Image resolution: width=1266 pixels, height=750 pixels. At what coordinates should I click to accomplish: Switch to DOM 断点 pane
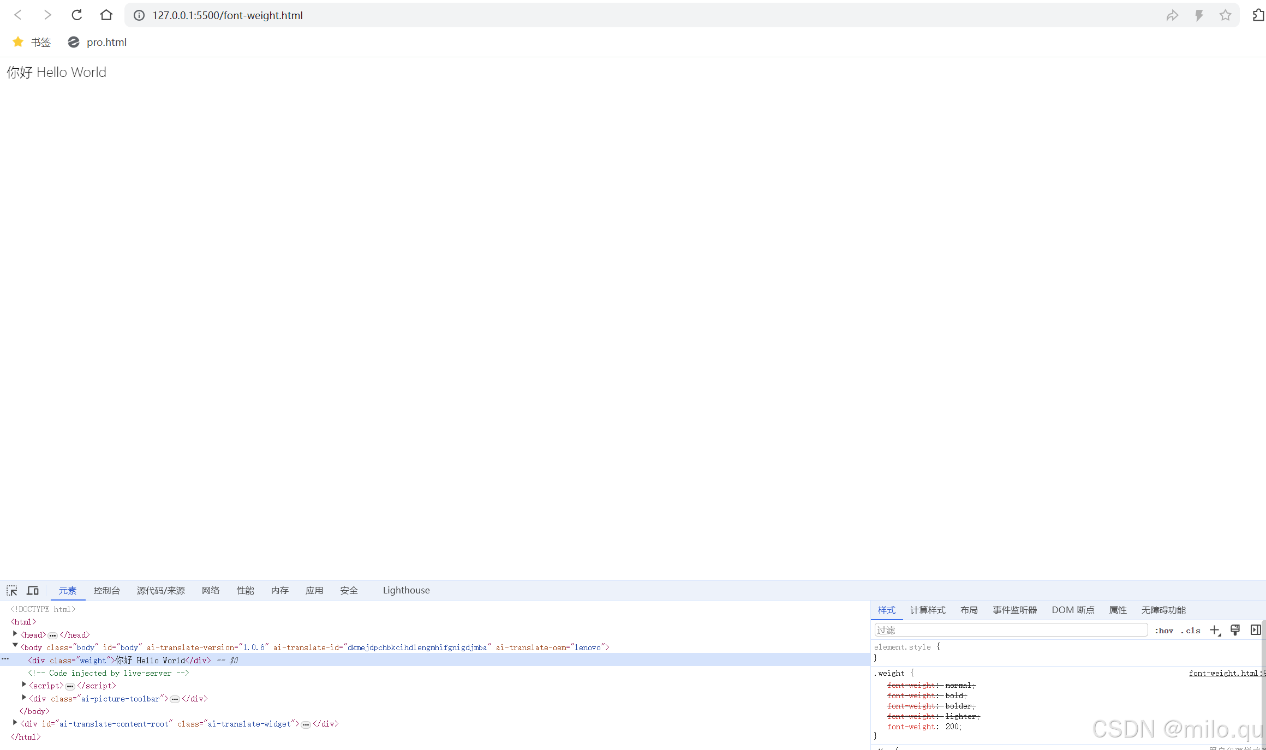click(x=1073, y=610)
